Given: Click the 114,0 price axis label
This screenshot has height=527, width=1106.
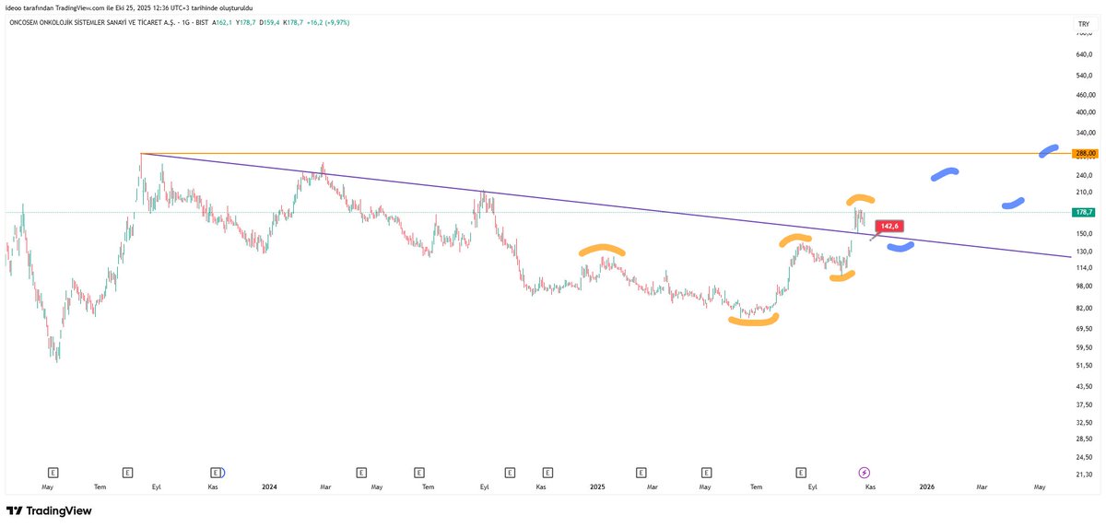Looking at the screenshot, I should (1084, 266).
